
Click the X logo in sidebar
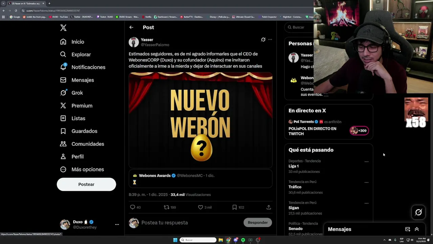coord(63,28)
